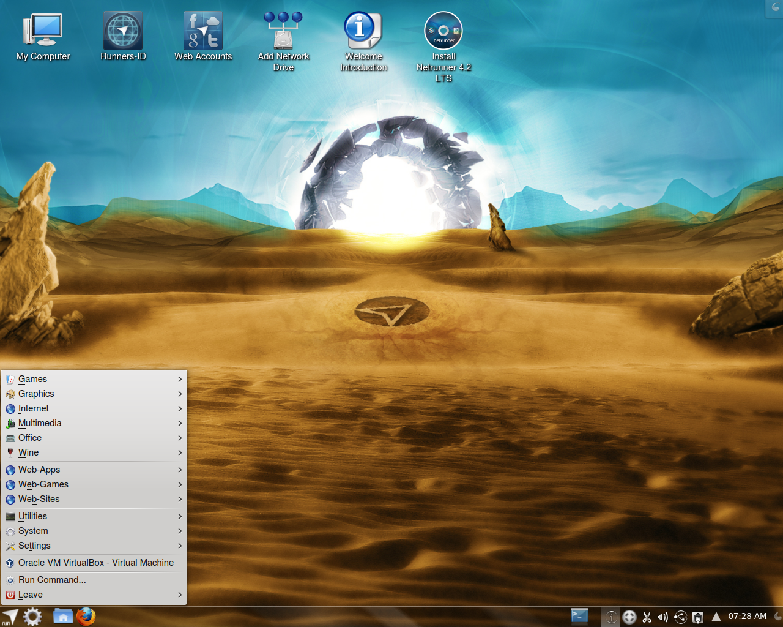This screenshot has height=627, width=783.
Task: Open the Multimedia submenu
Action: point(94,423)
